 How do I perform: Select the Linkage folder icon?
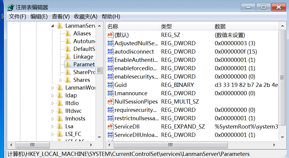68,57
